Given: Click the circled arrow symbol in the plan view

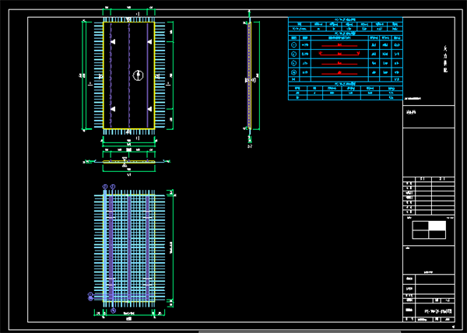Looking at the screenshot, I should 138,75.
